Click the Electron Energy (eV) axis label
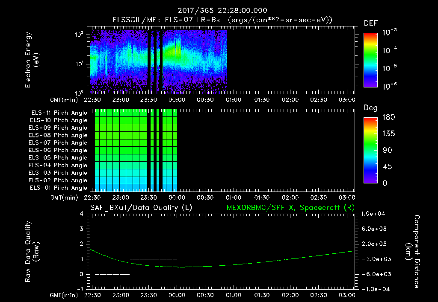The image size is (438, 302). (32, 60)
